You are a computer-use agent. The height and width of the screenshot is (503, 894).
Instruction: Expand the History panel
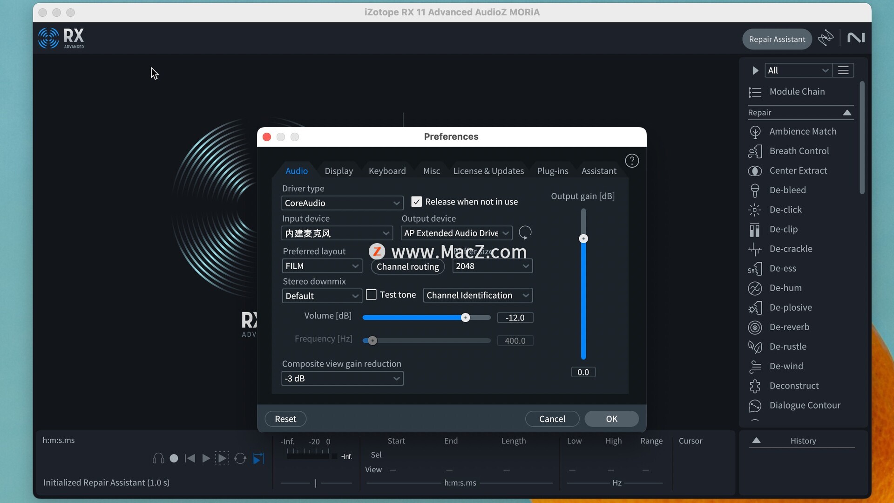tap(757, 441)
